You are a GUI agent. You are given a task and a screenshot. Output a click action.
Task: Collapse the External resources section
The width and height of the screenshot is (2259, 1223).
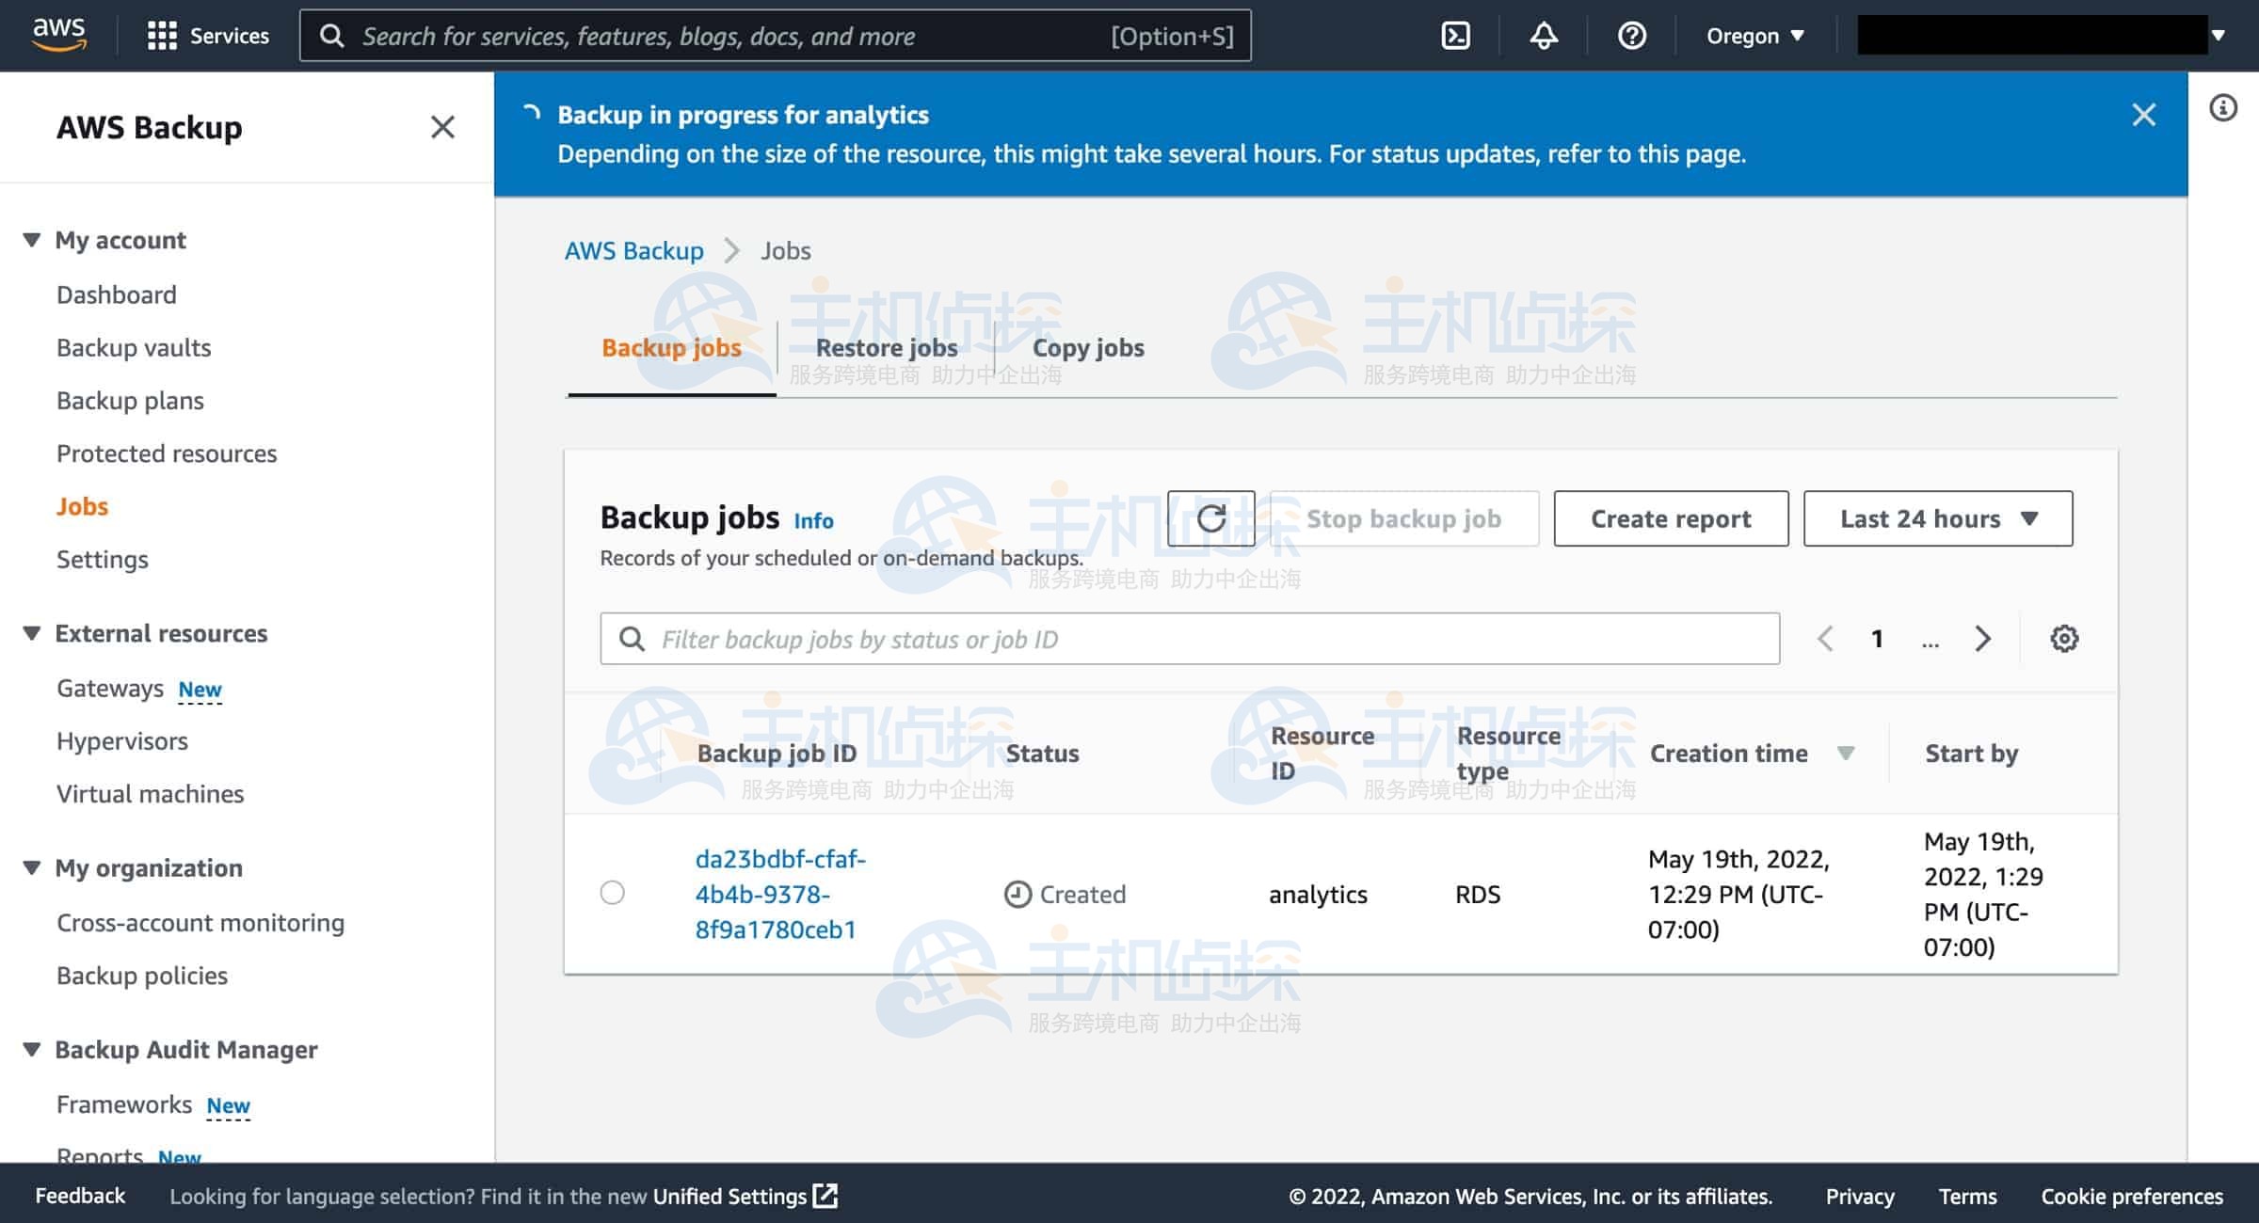tap(32, 633)
